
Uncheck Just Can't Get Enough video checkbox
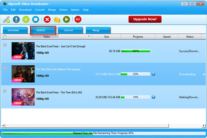[5, 45]
